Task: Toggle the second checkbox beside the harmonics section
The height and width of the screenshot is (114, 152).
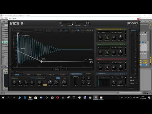Action: pyautogui.click(x=37, y=78)
